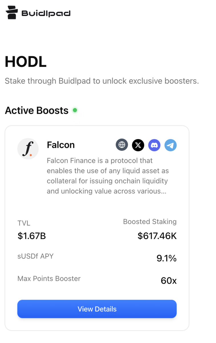Viewport: 216px width, 343px height.
Task: Select the Falcon project title
Action: click(x=61, y=145)
